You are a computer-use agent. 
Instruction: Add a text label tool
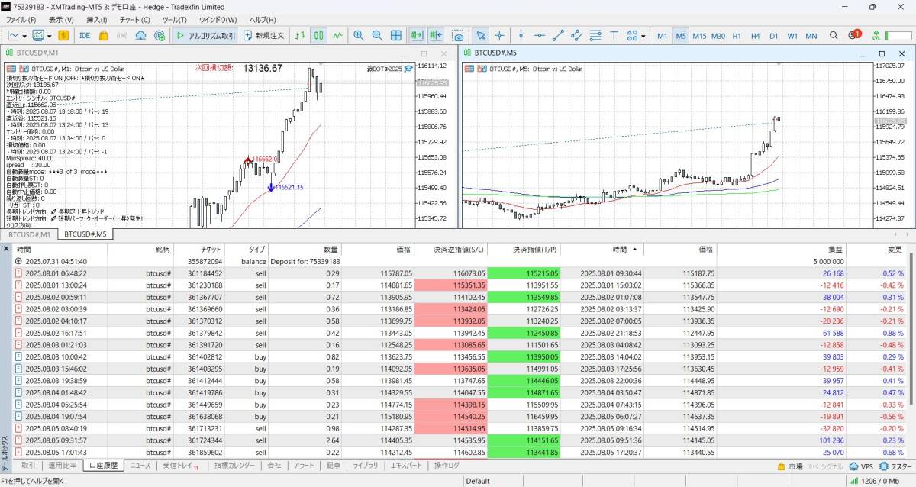(614, 35)
